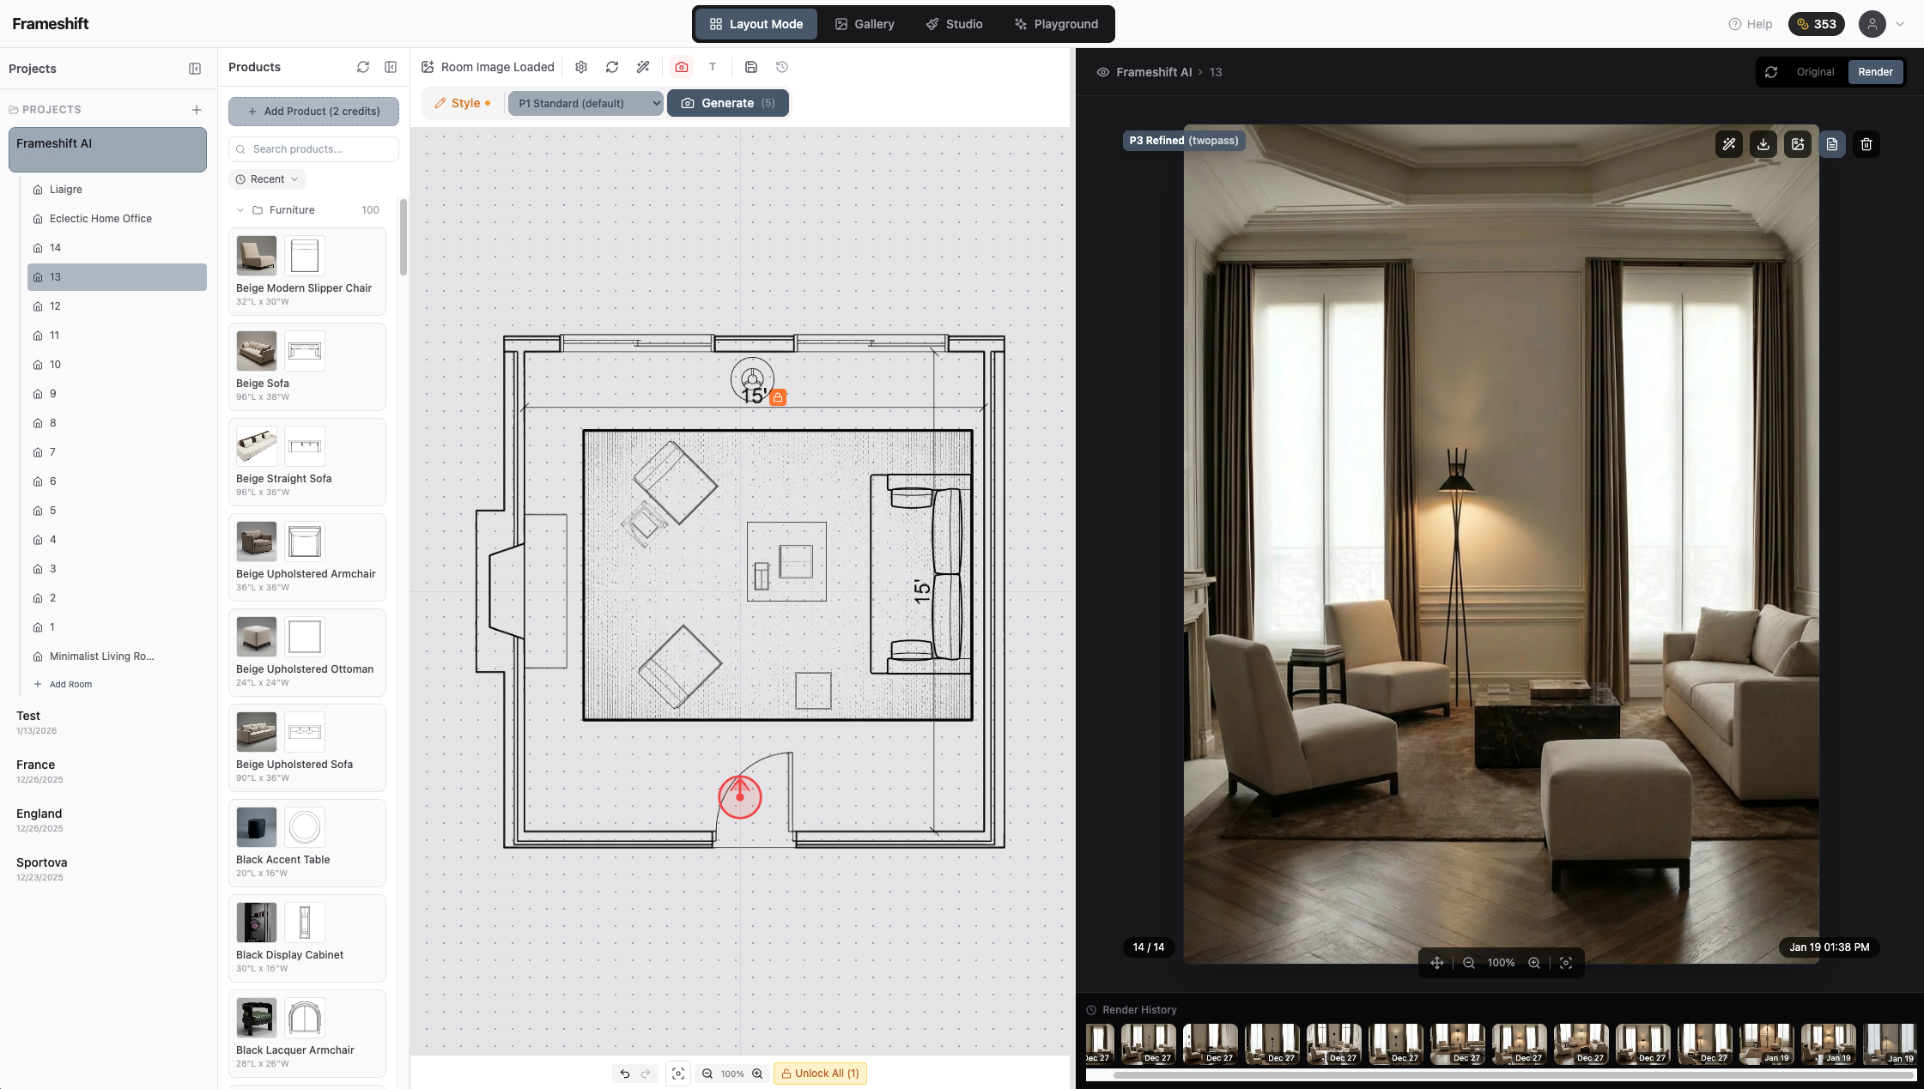The width and height of the screenshot is (1924, 1089).
Task: Click Add Product (2 credits) button
Action: [x=313, y=112]
